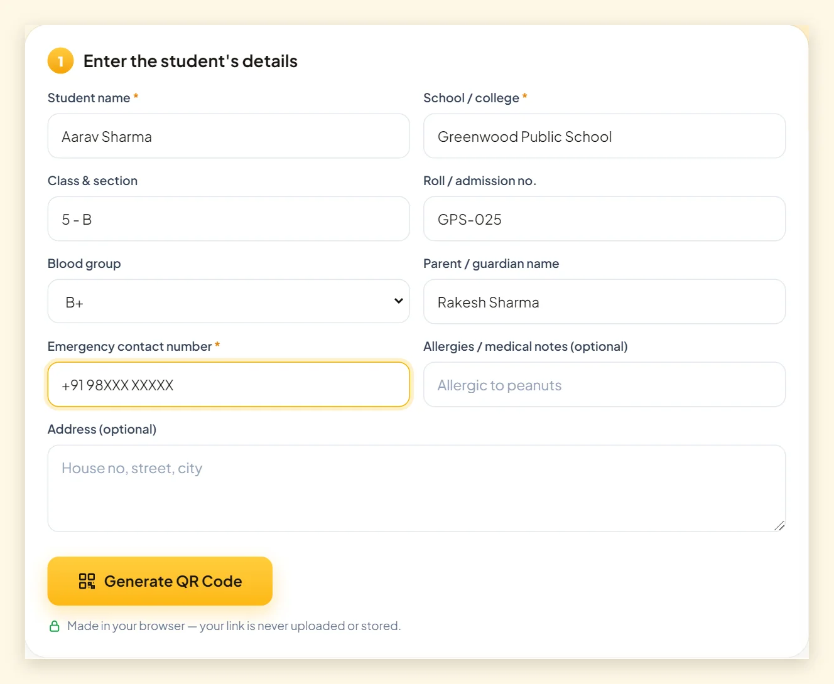Click the Generate QR Code button

[160, 581]
